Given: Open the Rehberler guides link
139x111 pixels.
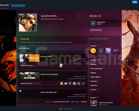Looking at the screenshot, I should tap(94, 85).
